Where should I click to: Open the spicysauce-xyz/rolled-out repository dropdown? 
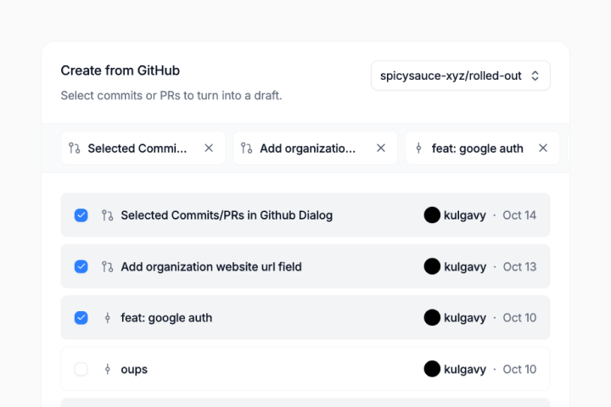(460, 75)
